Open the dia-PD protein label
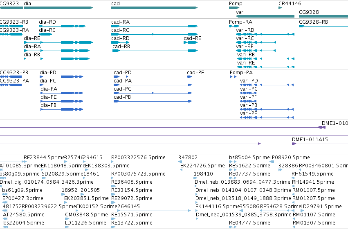The height and width of the screenshot is (229, 348). (48, 73)
